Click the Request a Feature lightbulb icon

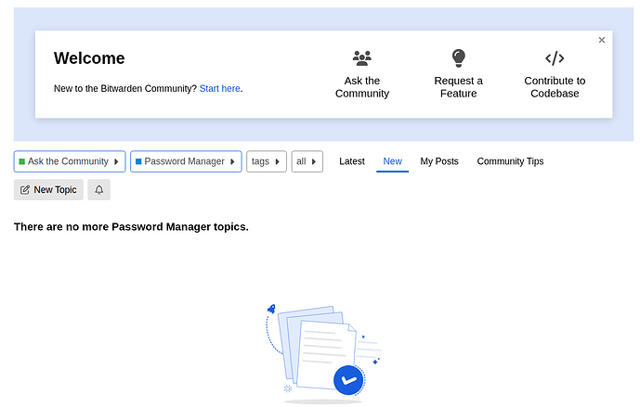coord(458,58)
